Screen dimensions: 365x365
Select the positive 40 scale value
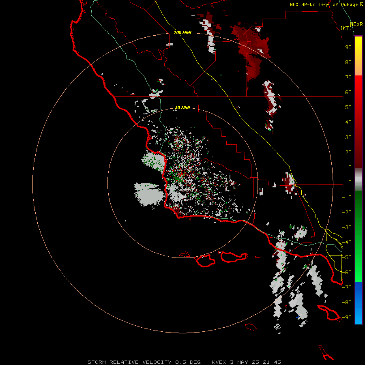tap(348, 122)
